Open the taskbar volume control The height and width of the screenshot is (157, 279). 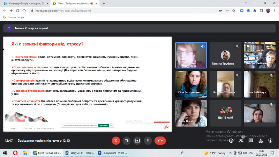point(245,153)
